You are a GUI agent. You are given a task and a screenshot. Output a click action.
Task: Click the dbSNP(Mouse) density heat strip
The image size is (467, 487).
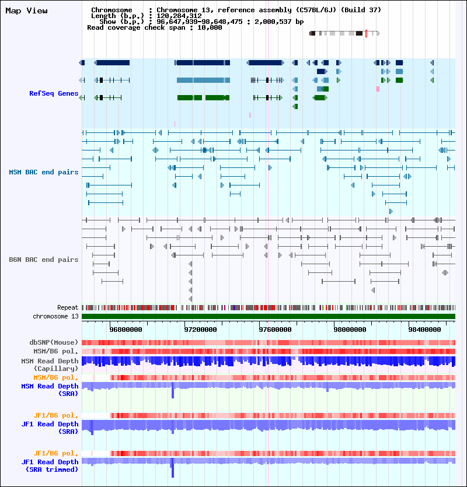tap(269, 342)
